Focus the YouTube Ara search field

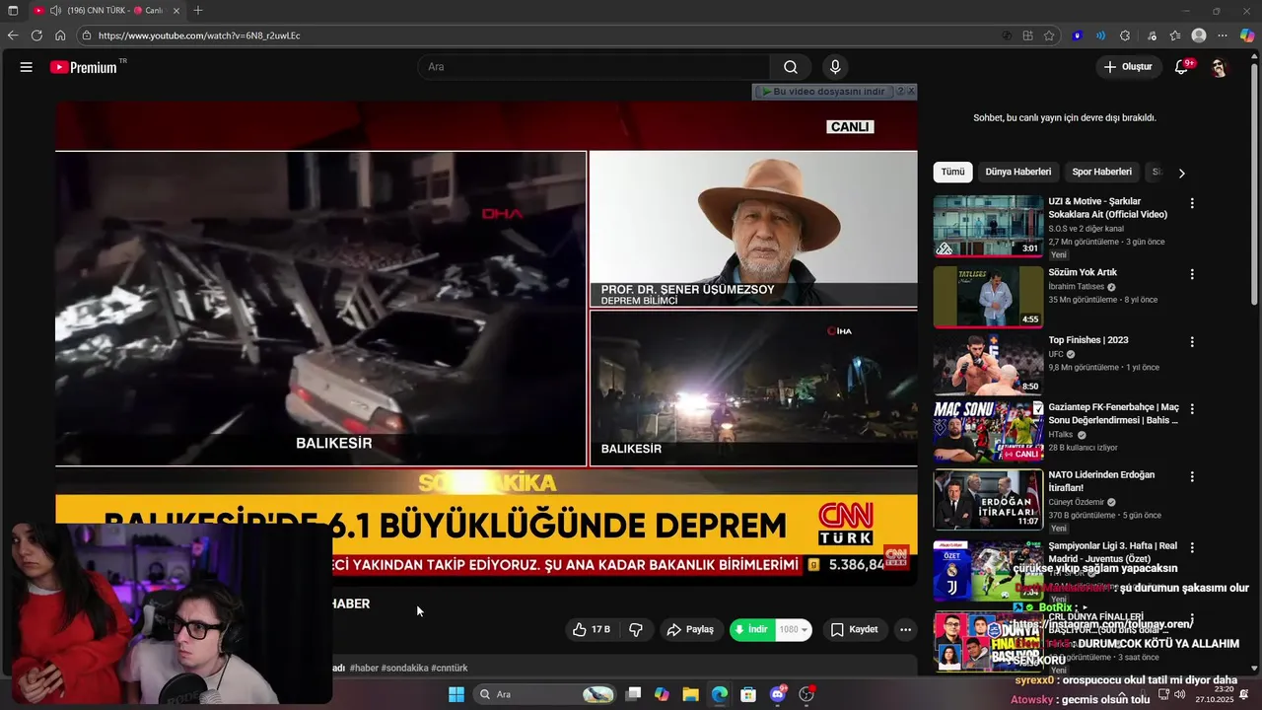595,67
